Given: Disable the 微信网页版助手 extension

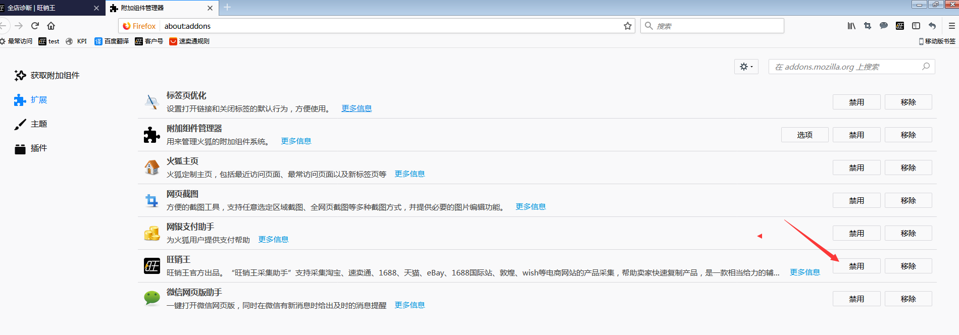Looking at the screenshot, I should coord(856,299).
